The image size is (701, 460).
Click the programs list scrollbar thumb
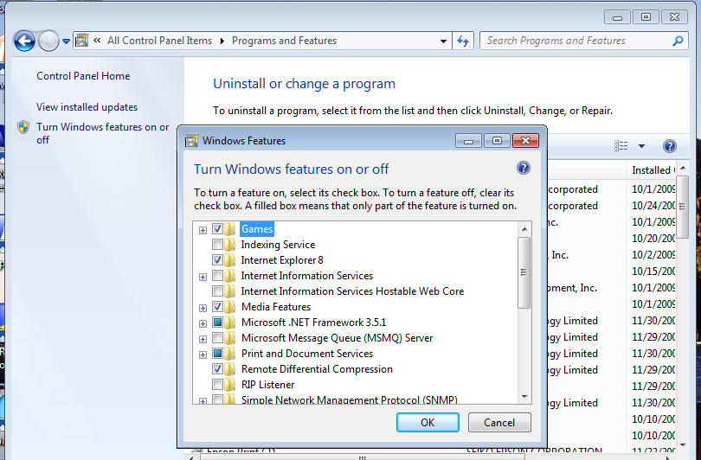pos(682,208)
